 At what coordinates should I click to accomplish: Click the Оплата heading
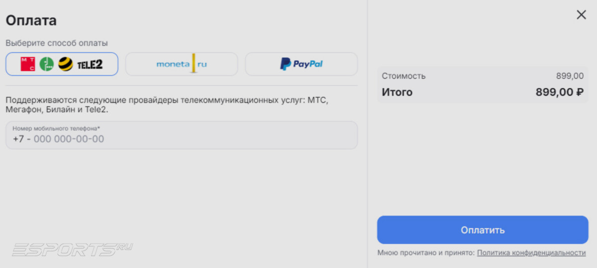31,21
